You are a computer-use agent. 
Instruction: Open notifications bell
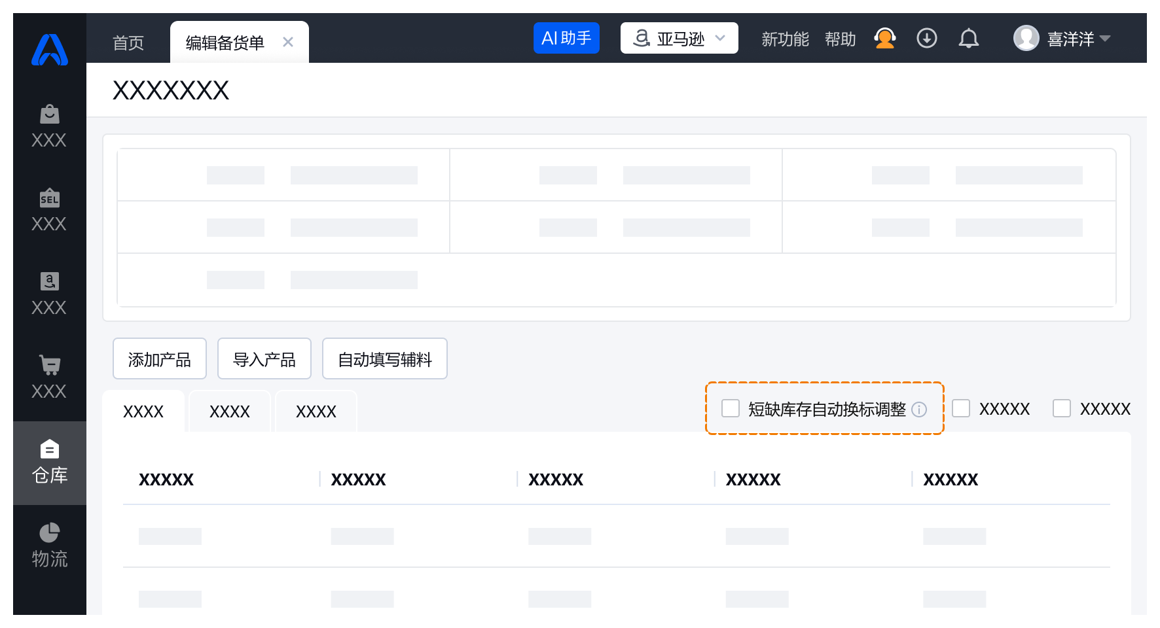969,39
